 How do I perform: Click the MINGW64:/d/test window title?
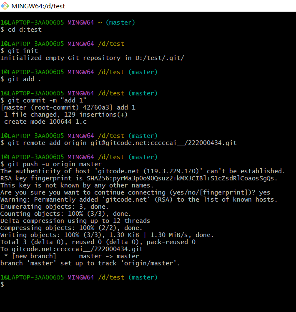38,6
